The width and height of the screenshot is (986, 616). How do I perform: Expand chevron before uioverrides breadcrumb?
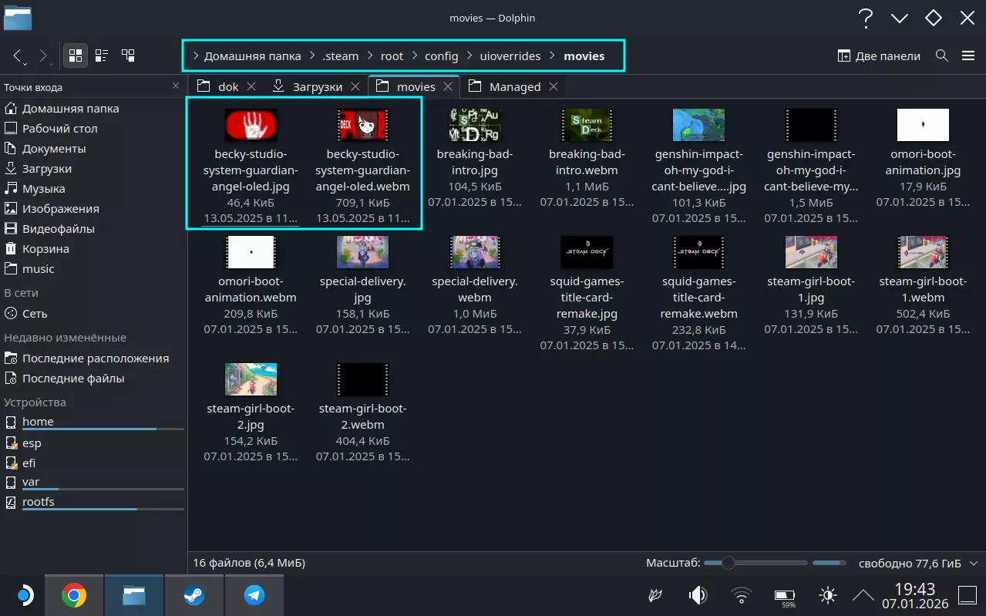(x=469, y=56)
